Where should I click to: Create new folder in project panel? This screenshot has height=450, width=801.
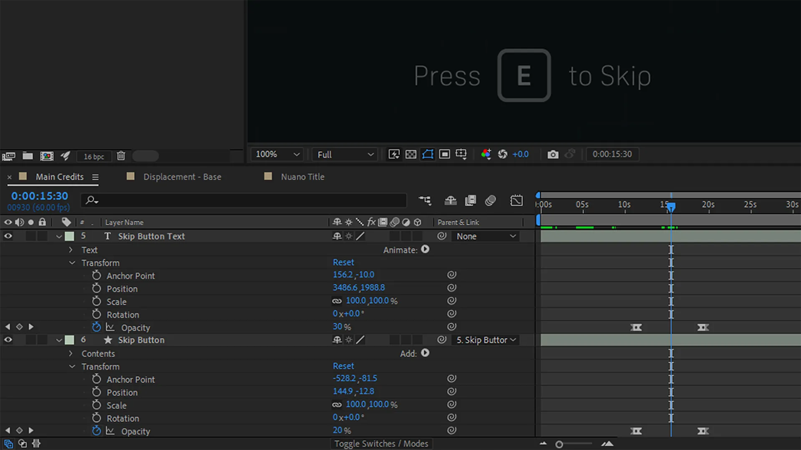click(x=28, y=156)
